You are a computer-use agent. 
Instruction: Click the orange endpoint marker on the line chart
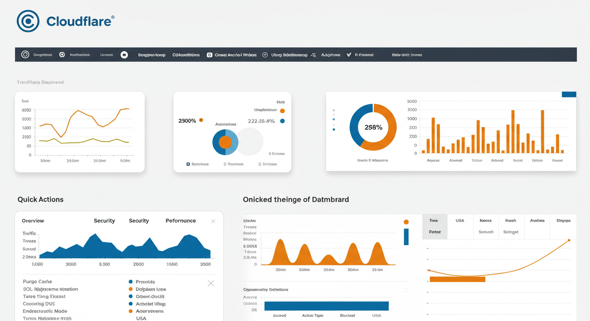pos(569,240)
